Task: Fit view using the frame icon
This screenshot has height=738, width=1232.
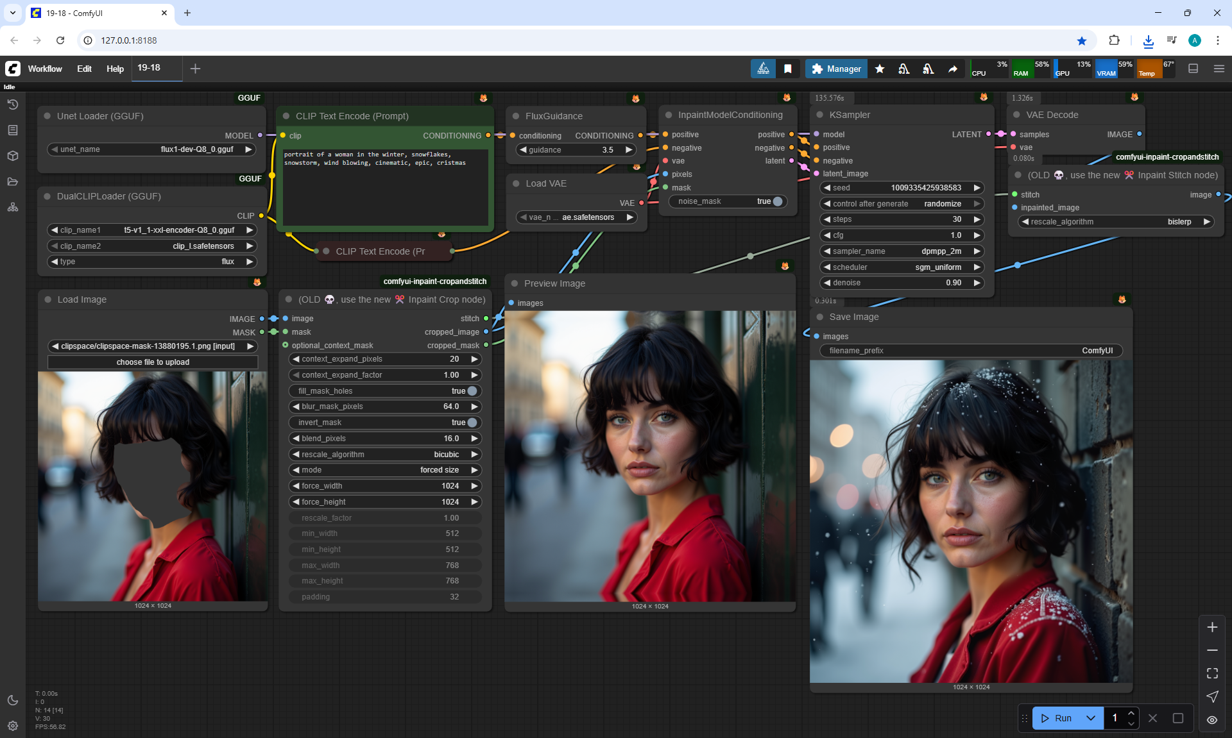Action: [1212, 673]
